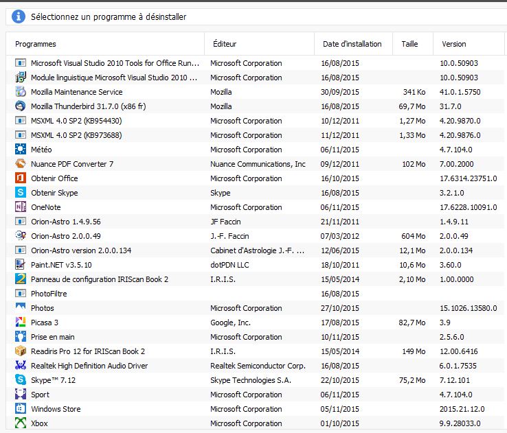Click the Obtenir Skype icon
The width and height of the screenshot is (507, 433).
pyautogui.click(x=21, y=192)
